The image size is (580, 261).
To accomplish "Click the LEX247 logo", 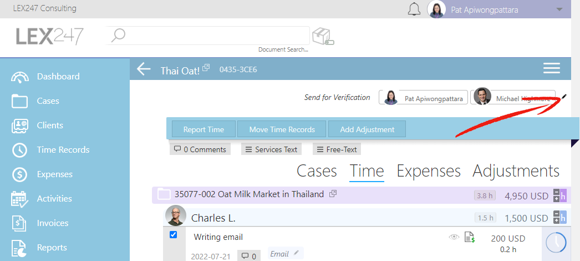I will pyautogui.click(x=49, y=37).
